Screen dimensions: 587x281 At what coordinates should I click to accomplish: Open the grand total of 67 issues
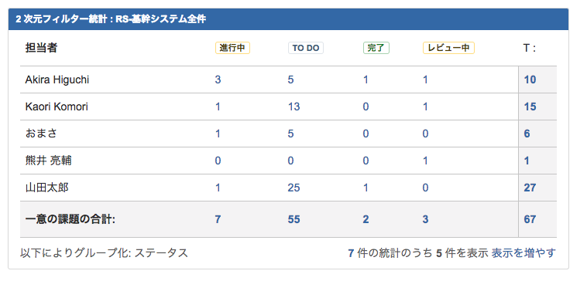(x=530, y=219)
